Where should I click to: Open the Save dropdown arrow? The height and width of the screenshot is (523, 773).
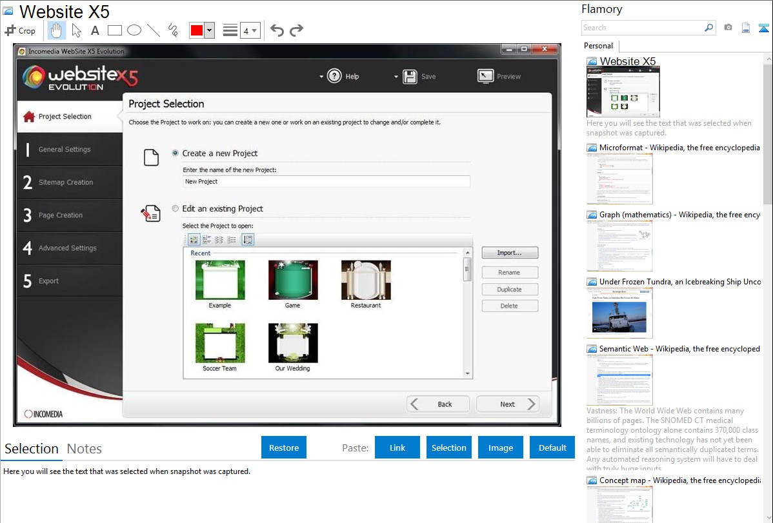[396, 76]
